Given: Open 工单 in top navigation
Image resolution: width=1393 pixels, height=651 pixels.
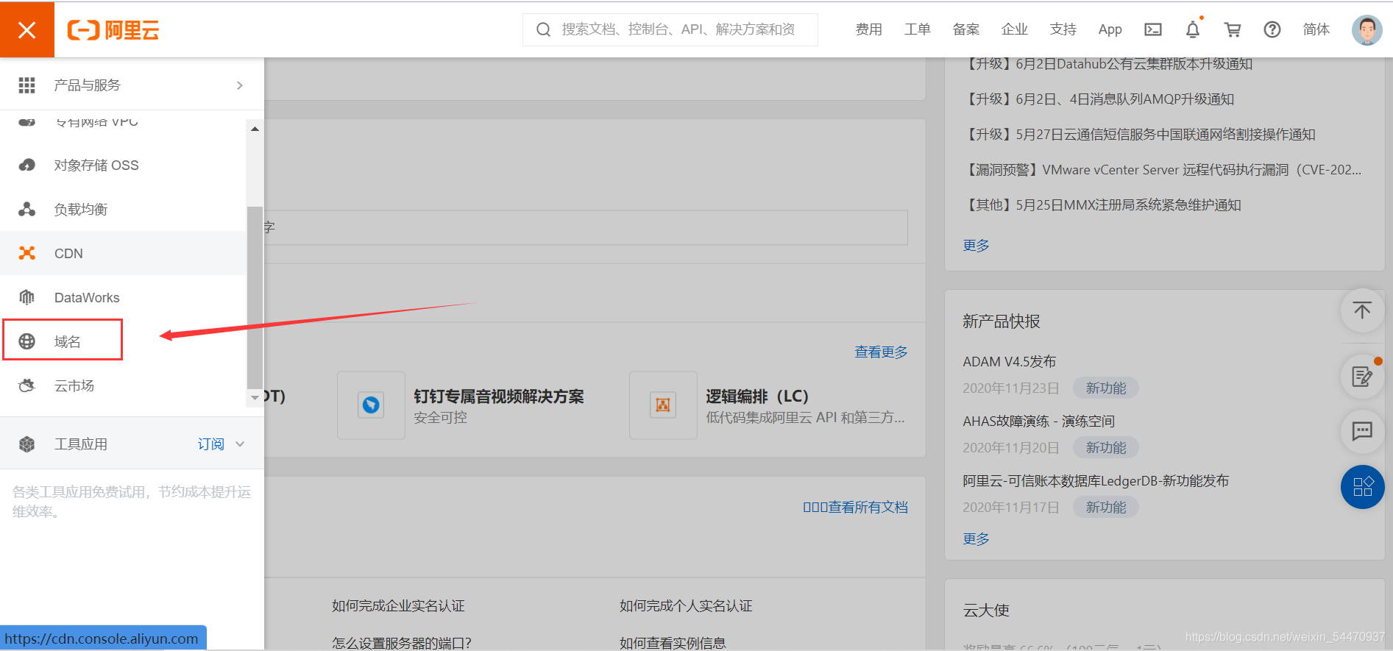Looking at the screenshot, I should pyautogui.click(x=918, y=29).
